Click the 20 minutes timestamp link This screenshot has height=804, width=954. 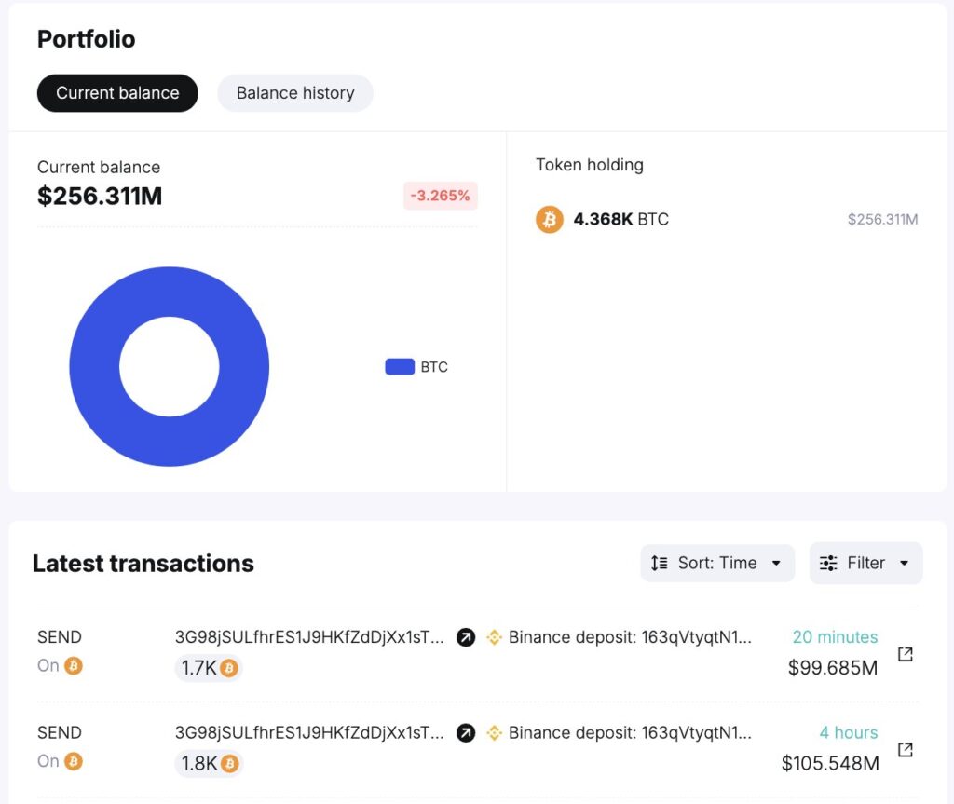click(835, 637)
